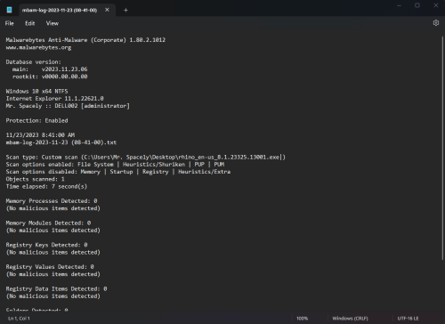Close the mbam-log-2023-11-23 tab
The image size is (445, 324).
pyautogui.click(x=107, y=10)
